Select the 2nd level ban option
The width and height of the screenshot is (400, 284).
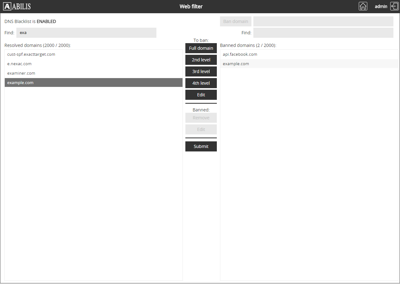pyautogui.click(x=201, y=60)
